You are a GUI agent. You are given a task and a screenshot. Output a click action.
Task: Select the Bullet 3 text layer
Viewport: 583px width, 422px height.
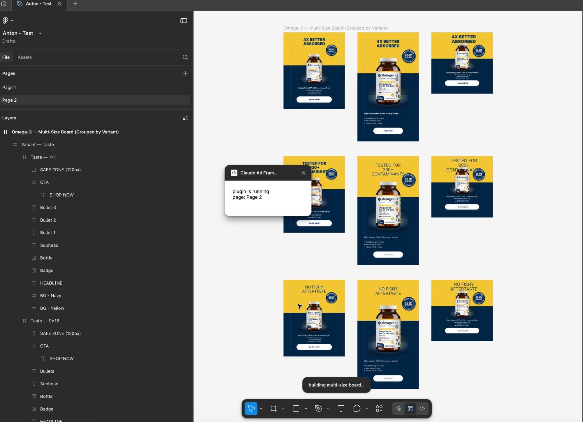(48, 207)
